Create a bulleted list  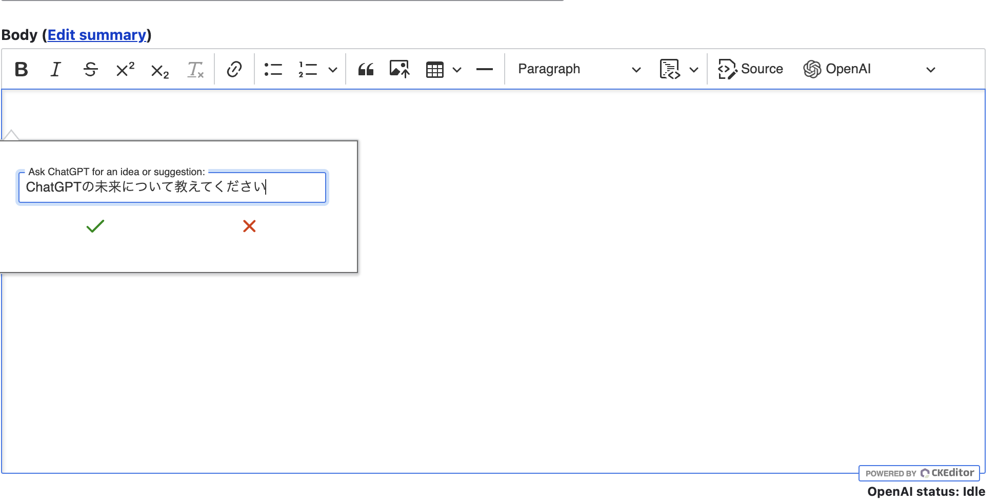coord(273,69)
